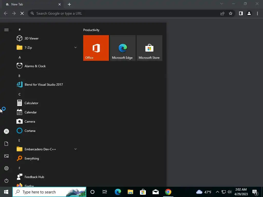Click the Power button in Start sidebar
The height and width of the screenshot is (197, 263).
6,181
